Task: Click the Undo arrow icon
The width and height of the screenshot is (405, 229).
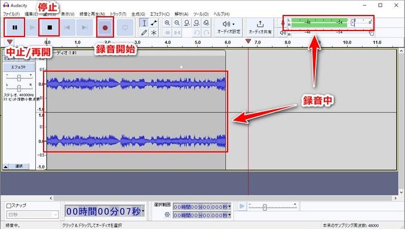Action: tap(197, 32)
